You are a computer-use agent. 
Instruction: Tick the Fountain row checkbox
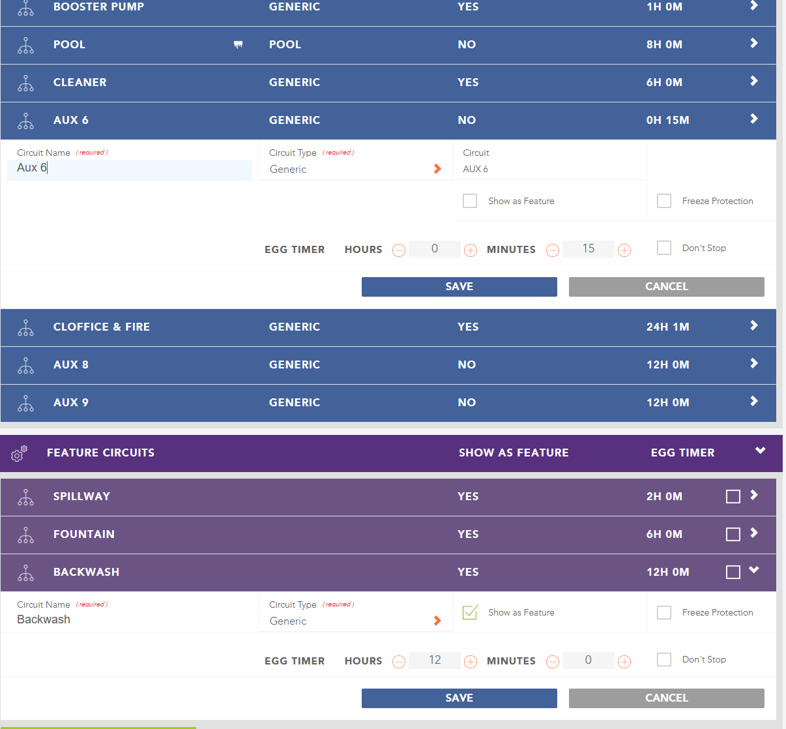tap(733, 535)
